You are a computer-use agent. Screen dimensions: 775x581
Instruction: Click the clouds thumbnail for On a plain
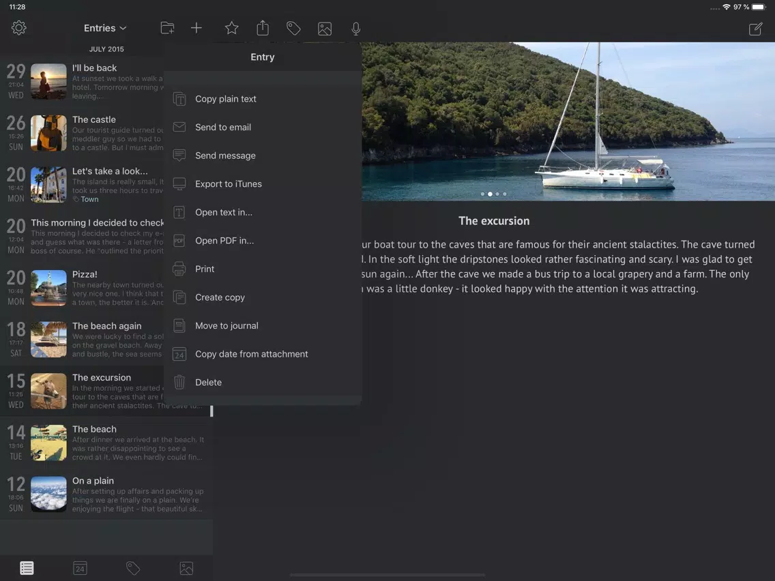[48, 494]
